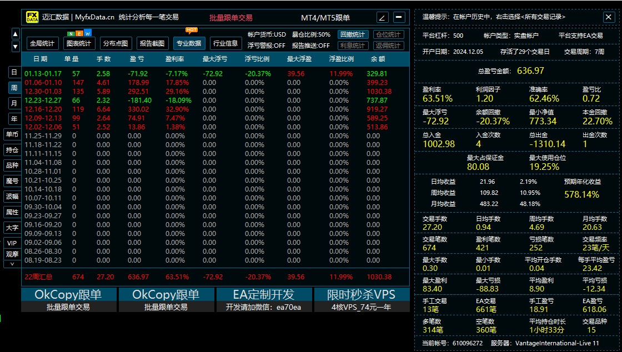The height and width of the screenshot is (352, 622).
Task: Click 帐户货币 USD setting
Action: click(267, 34)
